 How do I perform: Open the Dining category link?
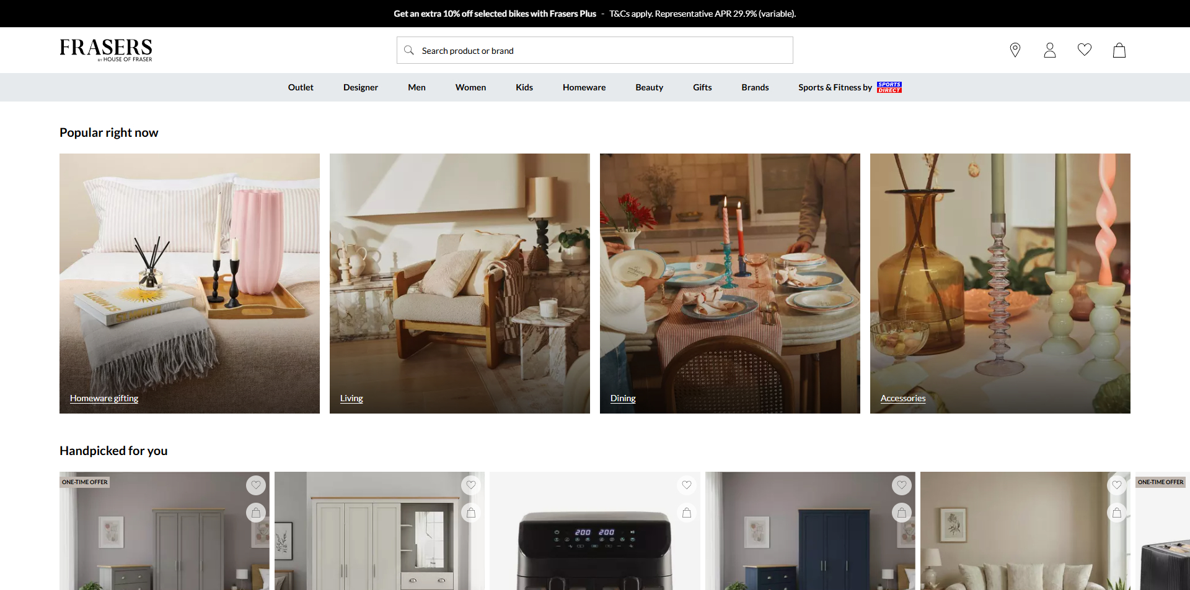click(623, 398)
